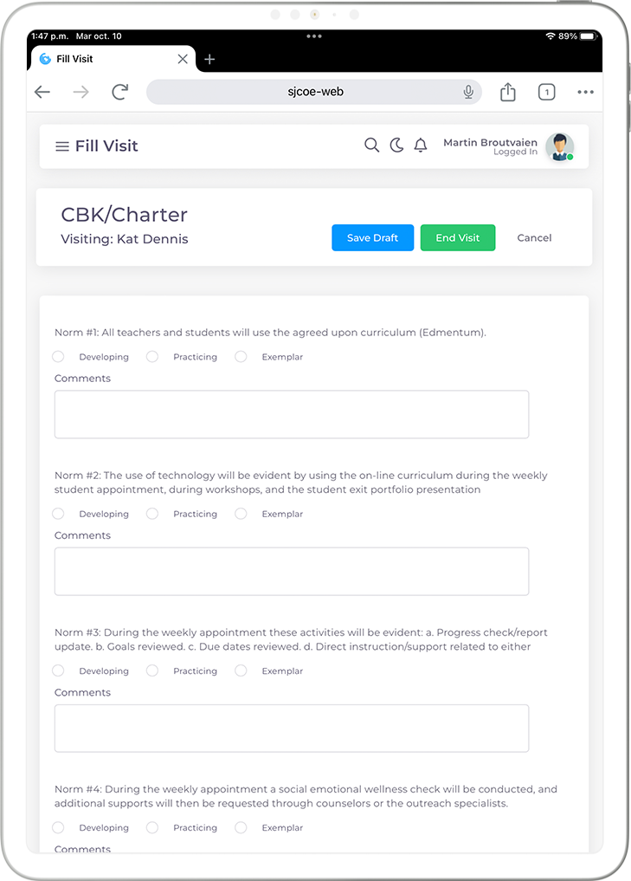The height and width of the screenshot is (881, 631).
Task: Open a new browser tab
Action: click(x=209, y=59)
